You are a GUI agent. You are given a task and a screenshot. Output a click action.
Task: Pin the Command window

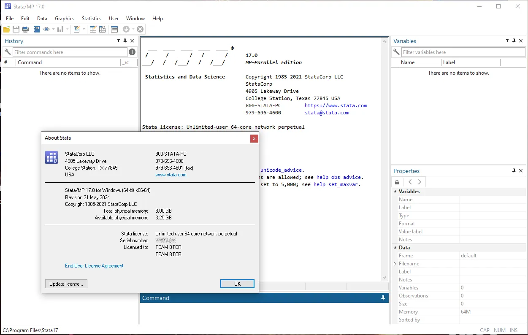(383, 298)
